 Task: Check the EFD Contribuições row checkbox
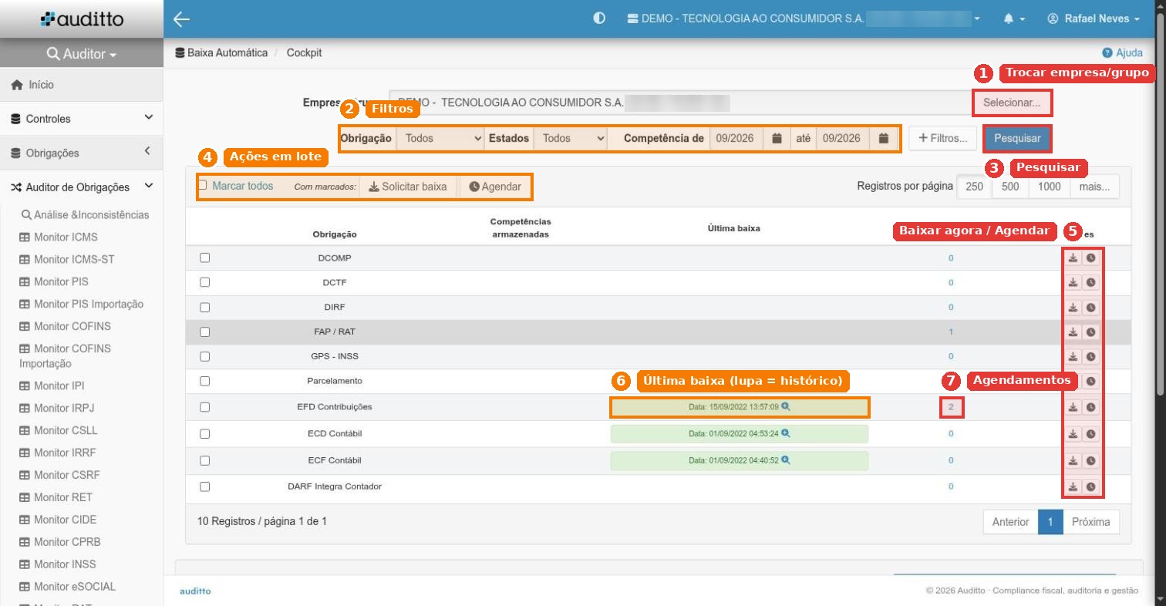coord(205,407)
